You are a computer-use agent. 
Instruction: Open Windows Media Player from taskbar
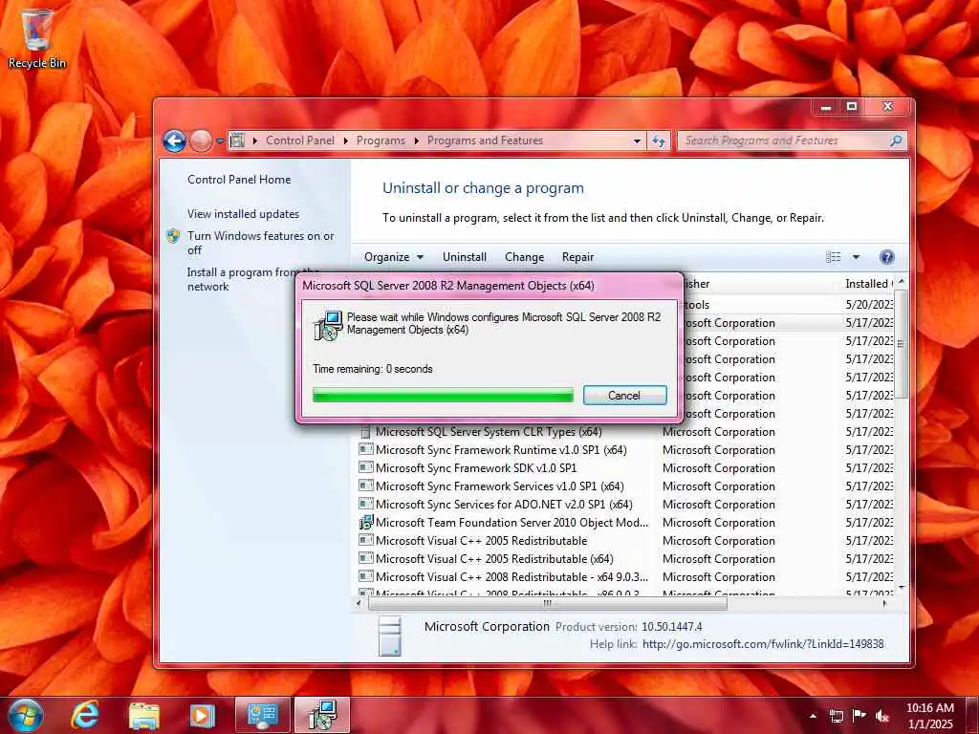202,716
